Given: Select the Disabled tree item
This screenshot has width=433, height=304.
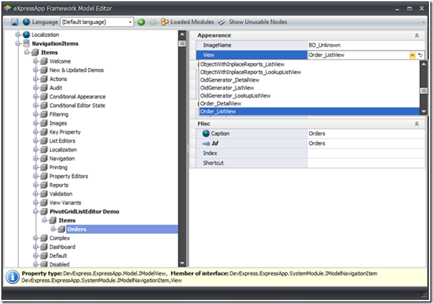Looking at the screenshot, I should pos(60,264).
